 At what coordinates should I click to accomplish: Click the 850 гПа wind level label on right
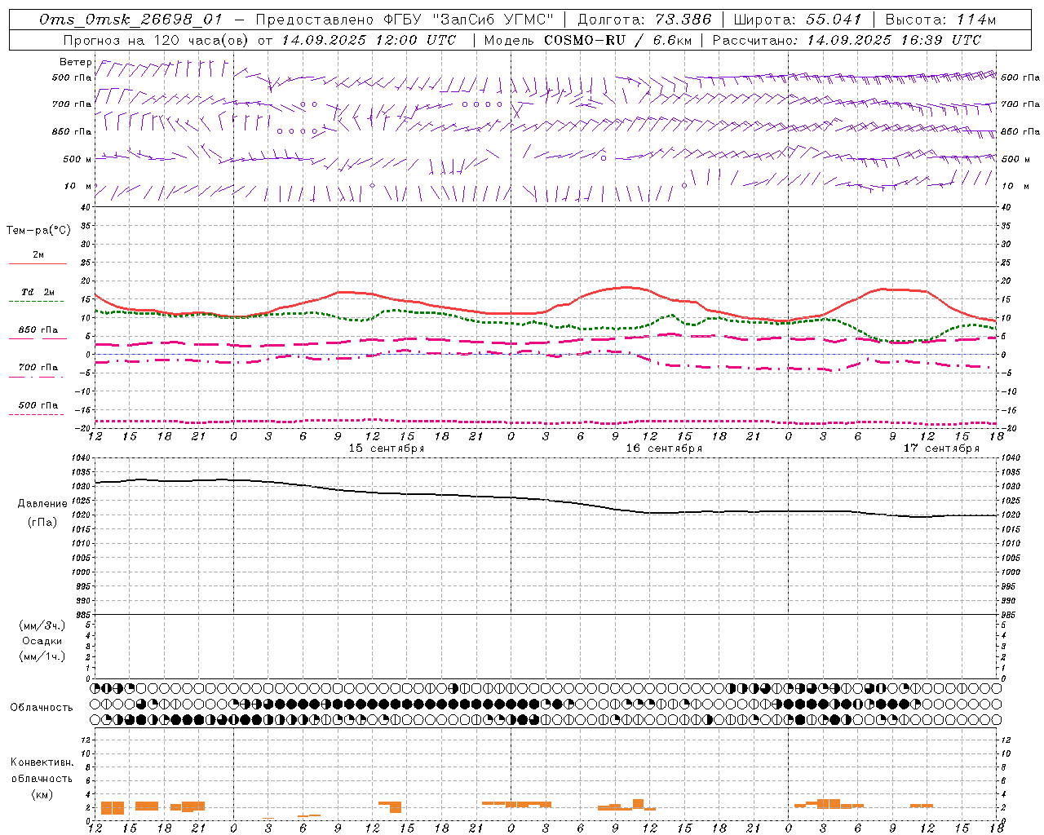click(1020, 131)
